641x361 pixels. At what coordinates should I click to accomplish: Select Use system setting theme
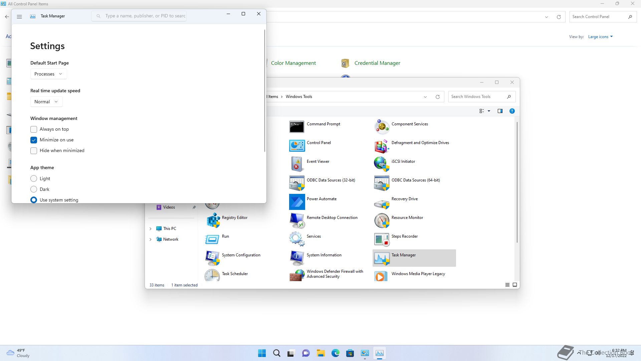click(34, 200)
